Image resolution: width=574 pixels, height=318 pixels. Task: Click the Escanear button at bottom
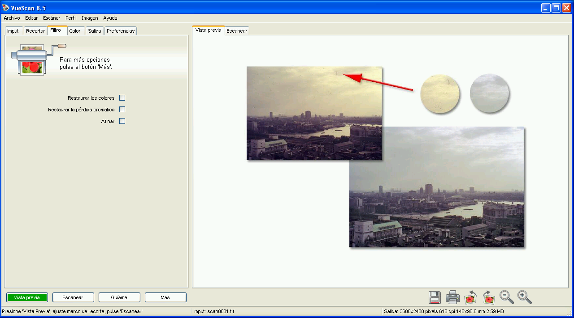tap(73, 297)
